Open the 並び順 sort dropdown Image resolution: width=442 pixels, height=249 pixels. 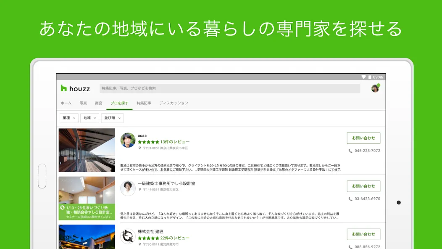click(112, 118)
